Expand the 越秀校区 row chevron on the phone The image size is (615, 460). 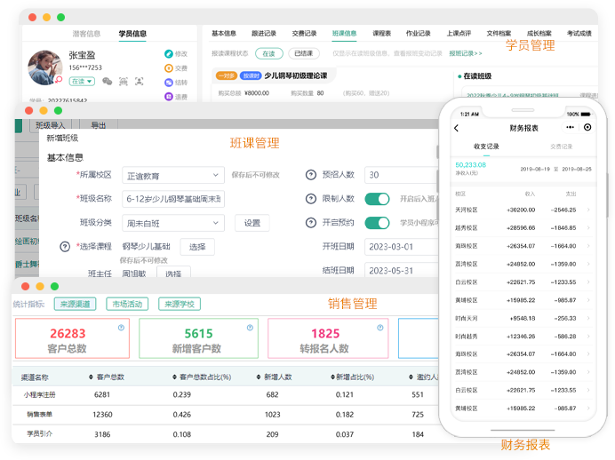[588, 227]
